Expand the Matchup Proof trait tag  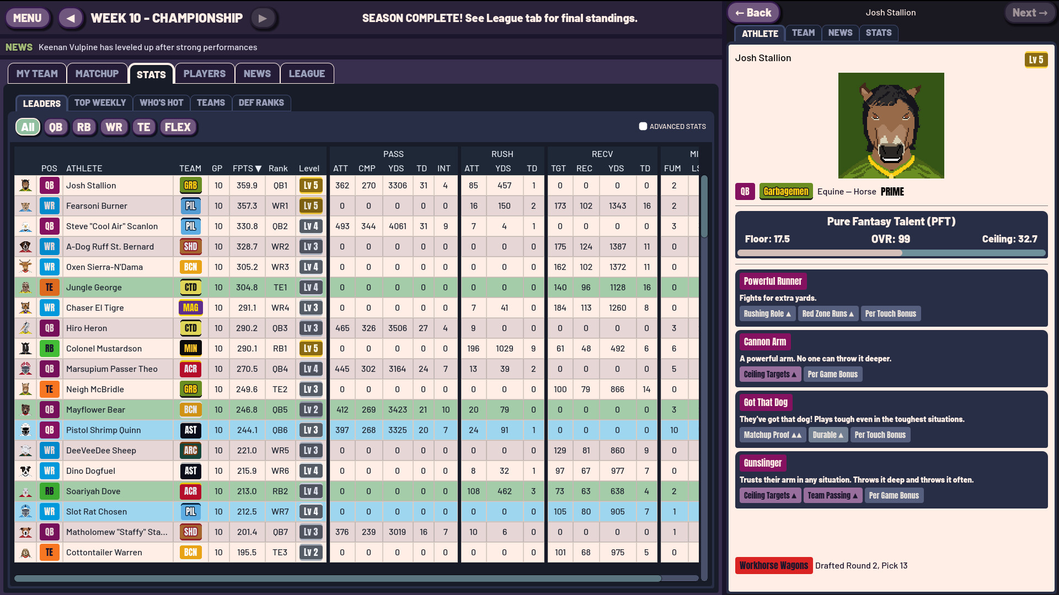click(x=773, y=435)
